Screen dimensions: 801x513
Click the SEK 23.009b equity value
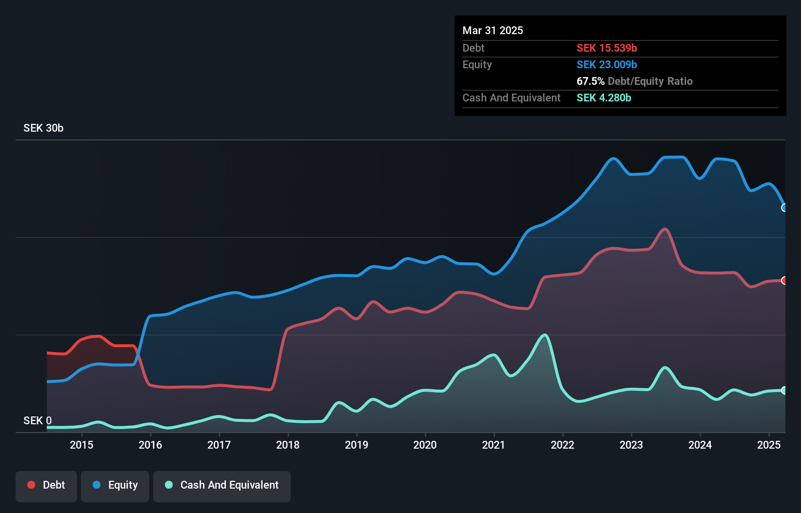click(x=607, y=64)
